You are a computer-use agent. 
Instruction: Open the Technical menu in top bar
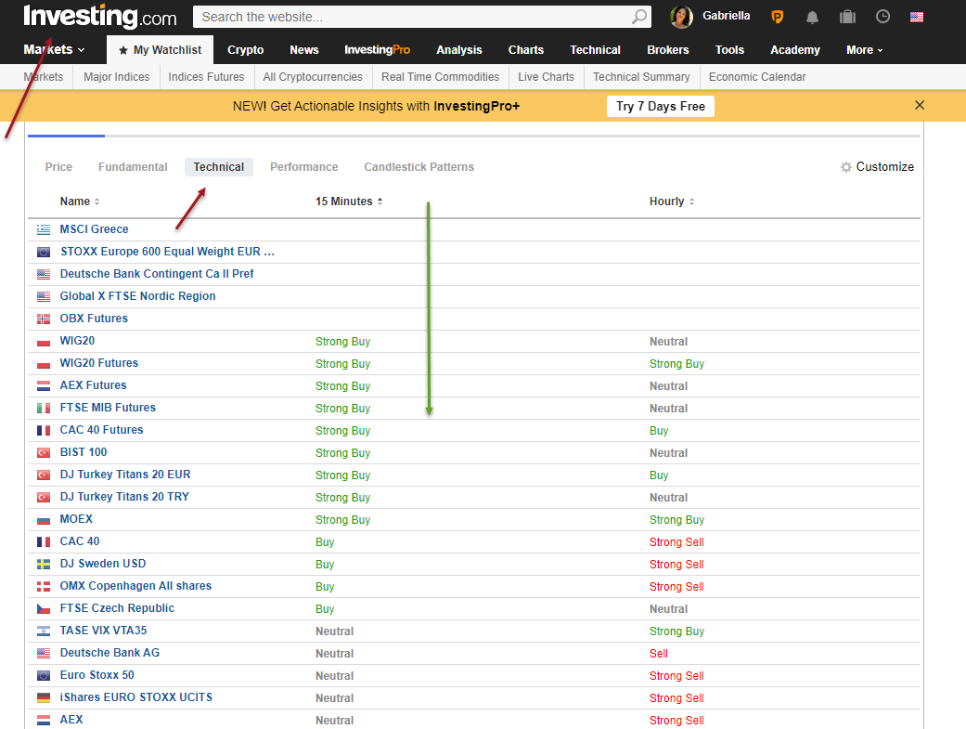pos(595,50)
